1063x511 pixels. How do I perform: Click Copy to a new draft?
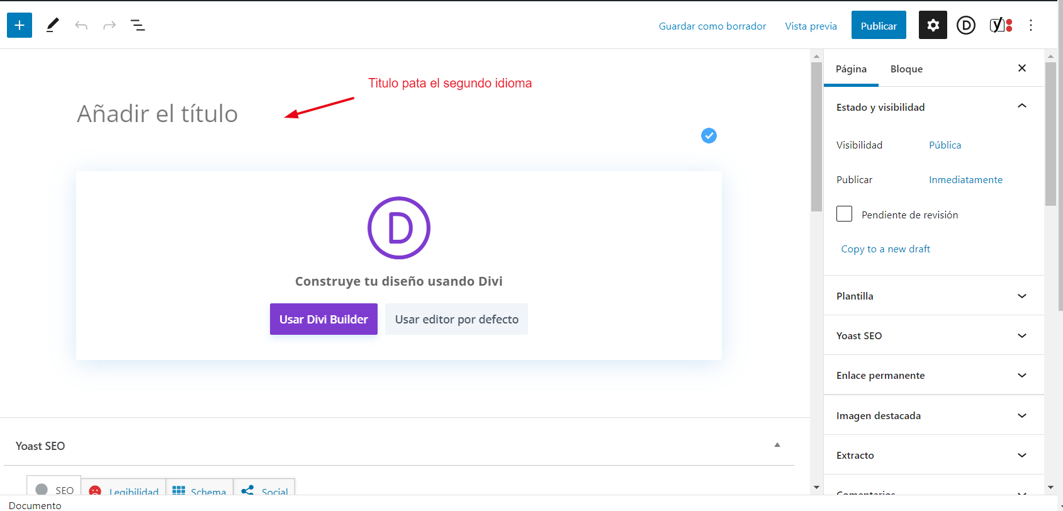tap(886, 249)
